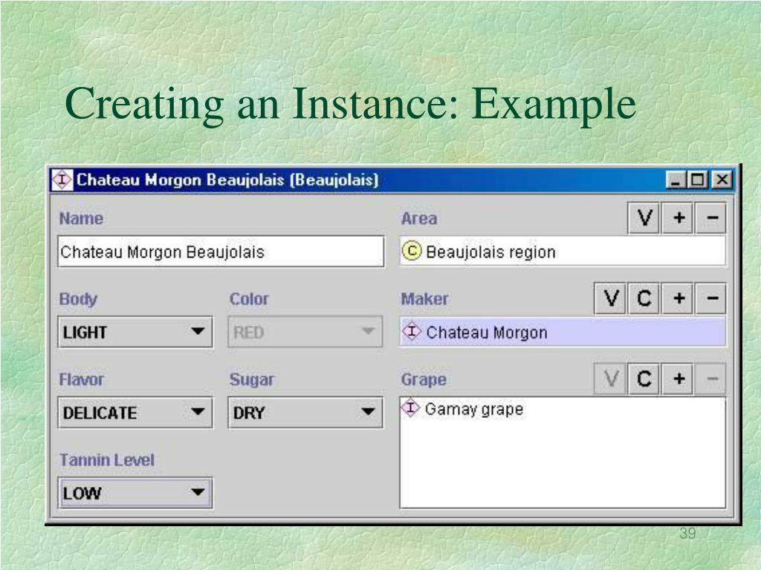
Task: Click the Grape add (+) button
Action: (x=679, y=379)
